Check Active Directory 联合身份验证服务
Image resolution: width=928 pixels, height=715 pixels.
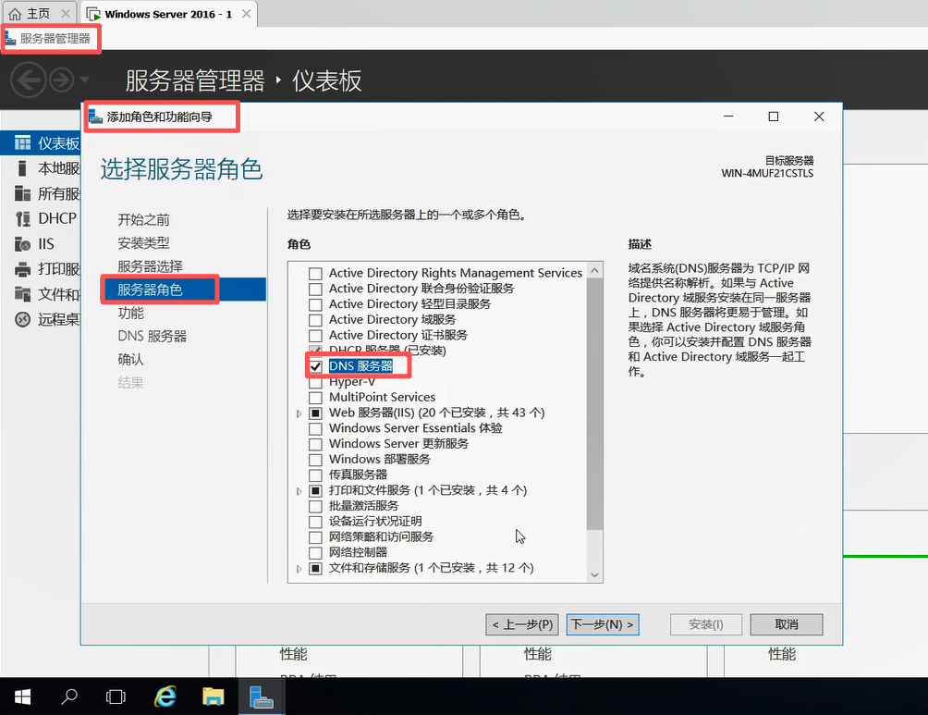click(x=315, y=290)
